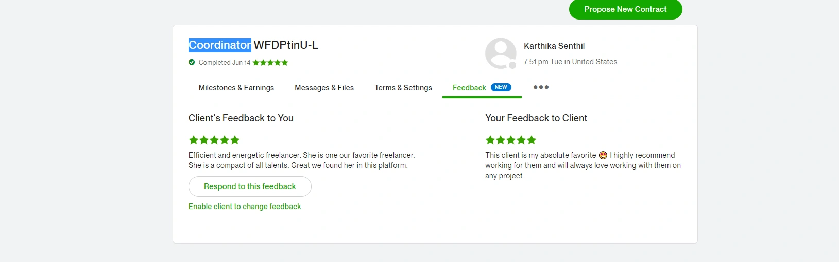839x262 pixels.
Task: Click the Client's Feedback to You heading
Action: (x=241, y=118)
